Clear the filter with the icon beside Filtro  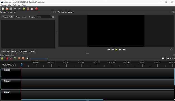click(x=53, y=17)
